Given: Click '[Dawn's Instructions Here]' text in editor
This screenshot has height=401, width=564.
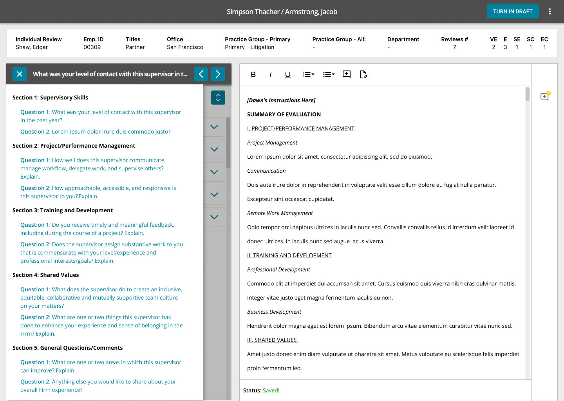Looking at the screenshot, I should 281,100.
